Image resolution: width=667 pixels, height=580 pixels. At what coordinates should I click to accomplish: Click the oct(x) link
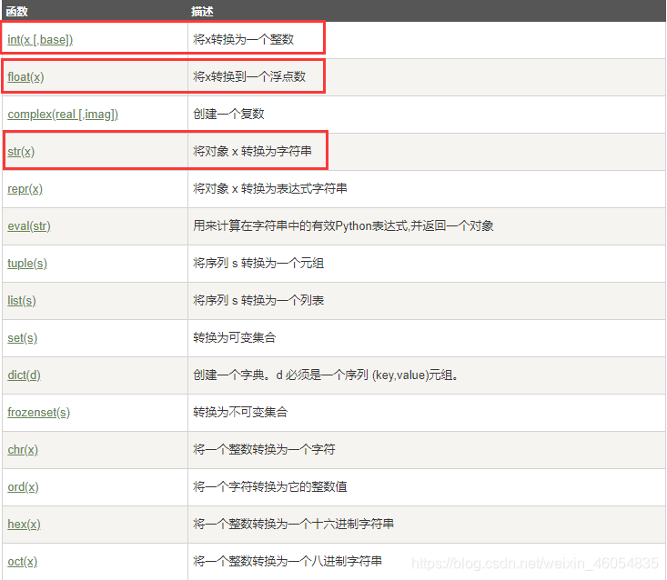point(23,562)
